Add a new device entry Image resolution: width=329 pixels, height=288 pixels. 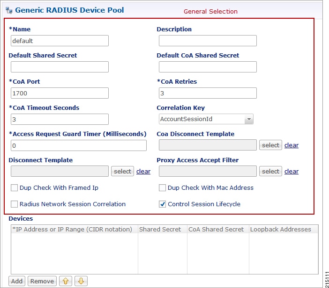[x=17, y=281]
